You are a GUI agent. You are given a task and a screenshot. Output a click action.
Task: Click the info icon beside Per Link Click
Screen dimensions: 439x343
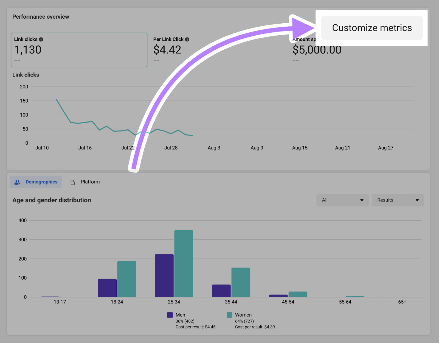pyautogui.click(x=187, y=39)
